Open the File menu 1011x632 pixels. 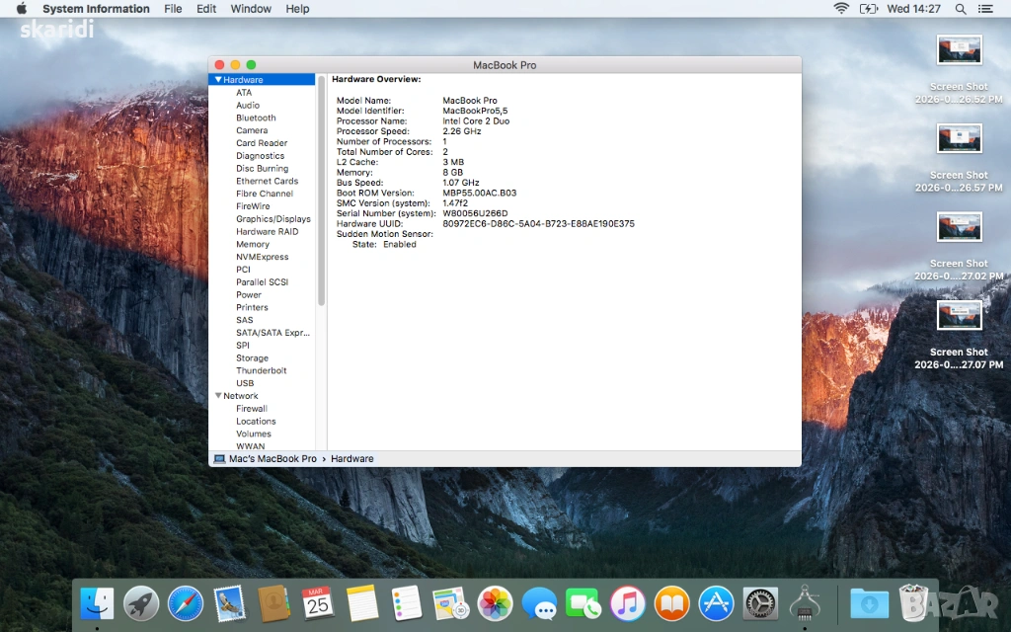[x=173, y=9]
